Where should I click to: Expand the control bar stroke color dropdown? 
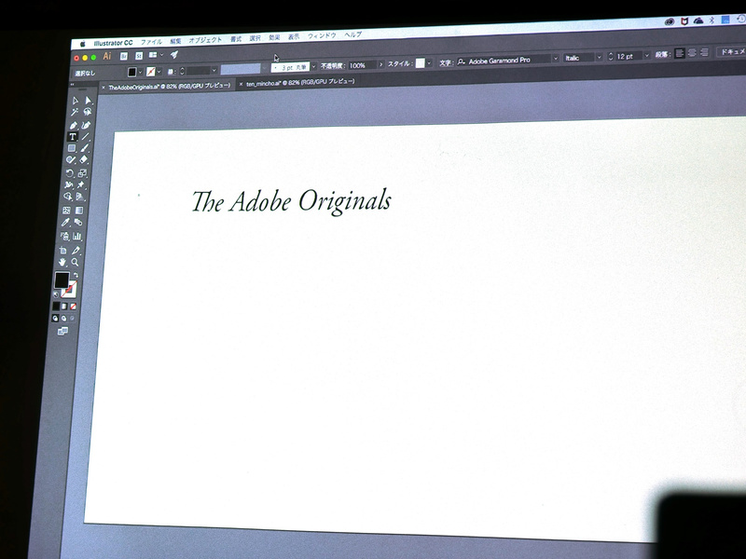[159, 72]
